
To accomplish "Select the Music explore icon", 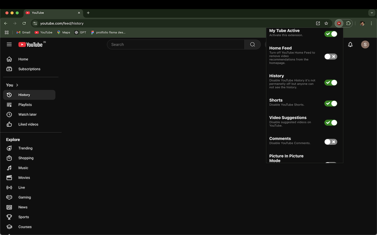I will tap(9, 168).
